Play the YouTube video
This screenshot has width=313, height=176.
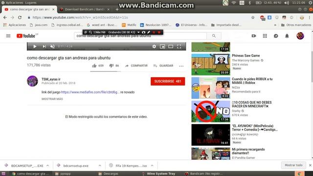tap(35, 46)
